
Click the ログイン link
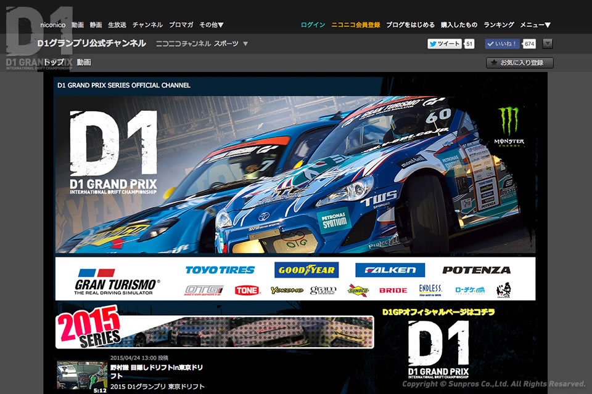pyautogui.click(x=313, y=25)
